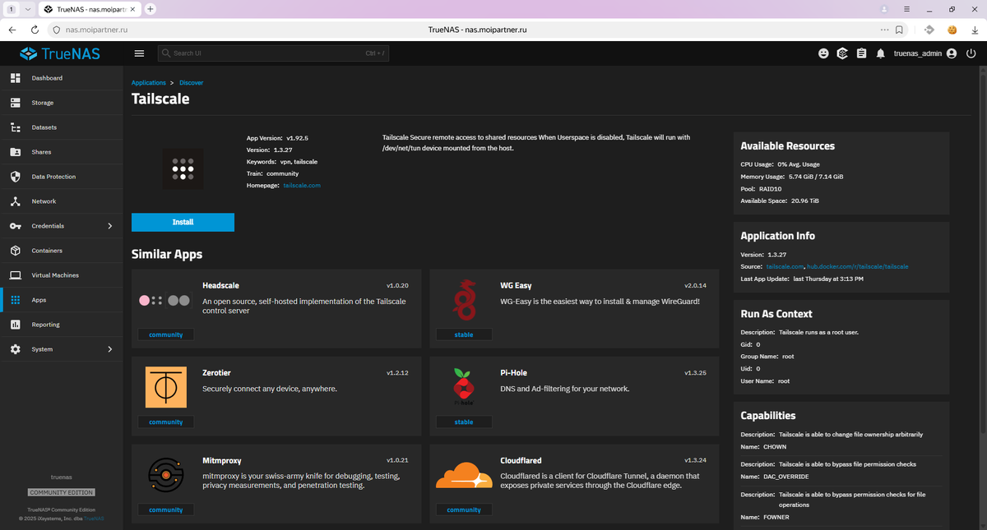The height and width of the screenshot is (530, 987).
Task: Click the Virtual Machines laptop icon
Action: pyautogui.click(x=15, y=275)
